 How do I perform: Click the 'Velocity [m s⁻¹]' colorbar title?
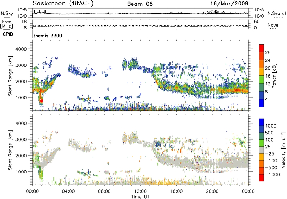(283, 150)
